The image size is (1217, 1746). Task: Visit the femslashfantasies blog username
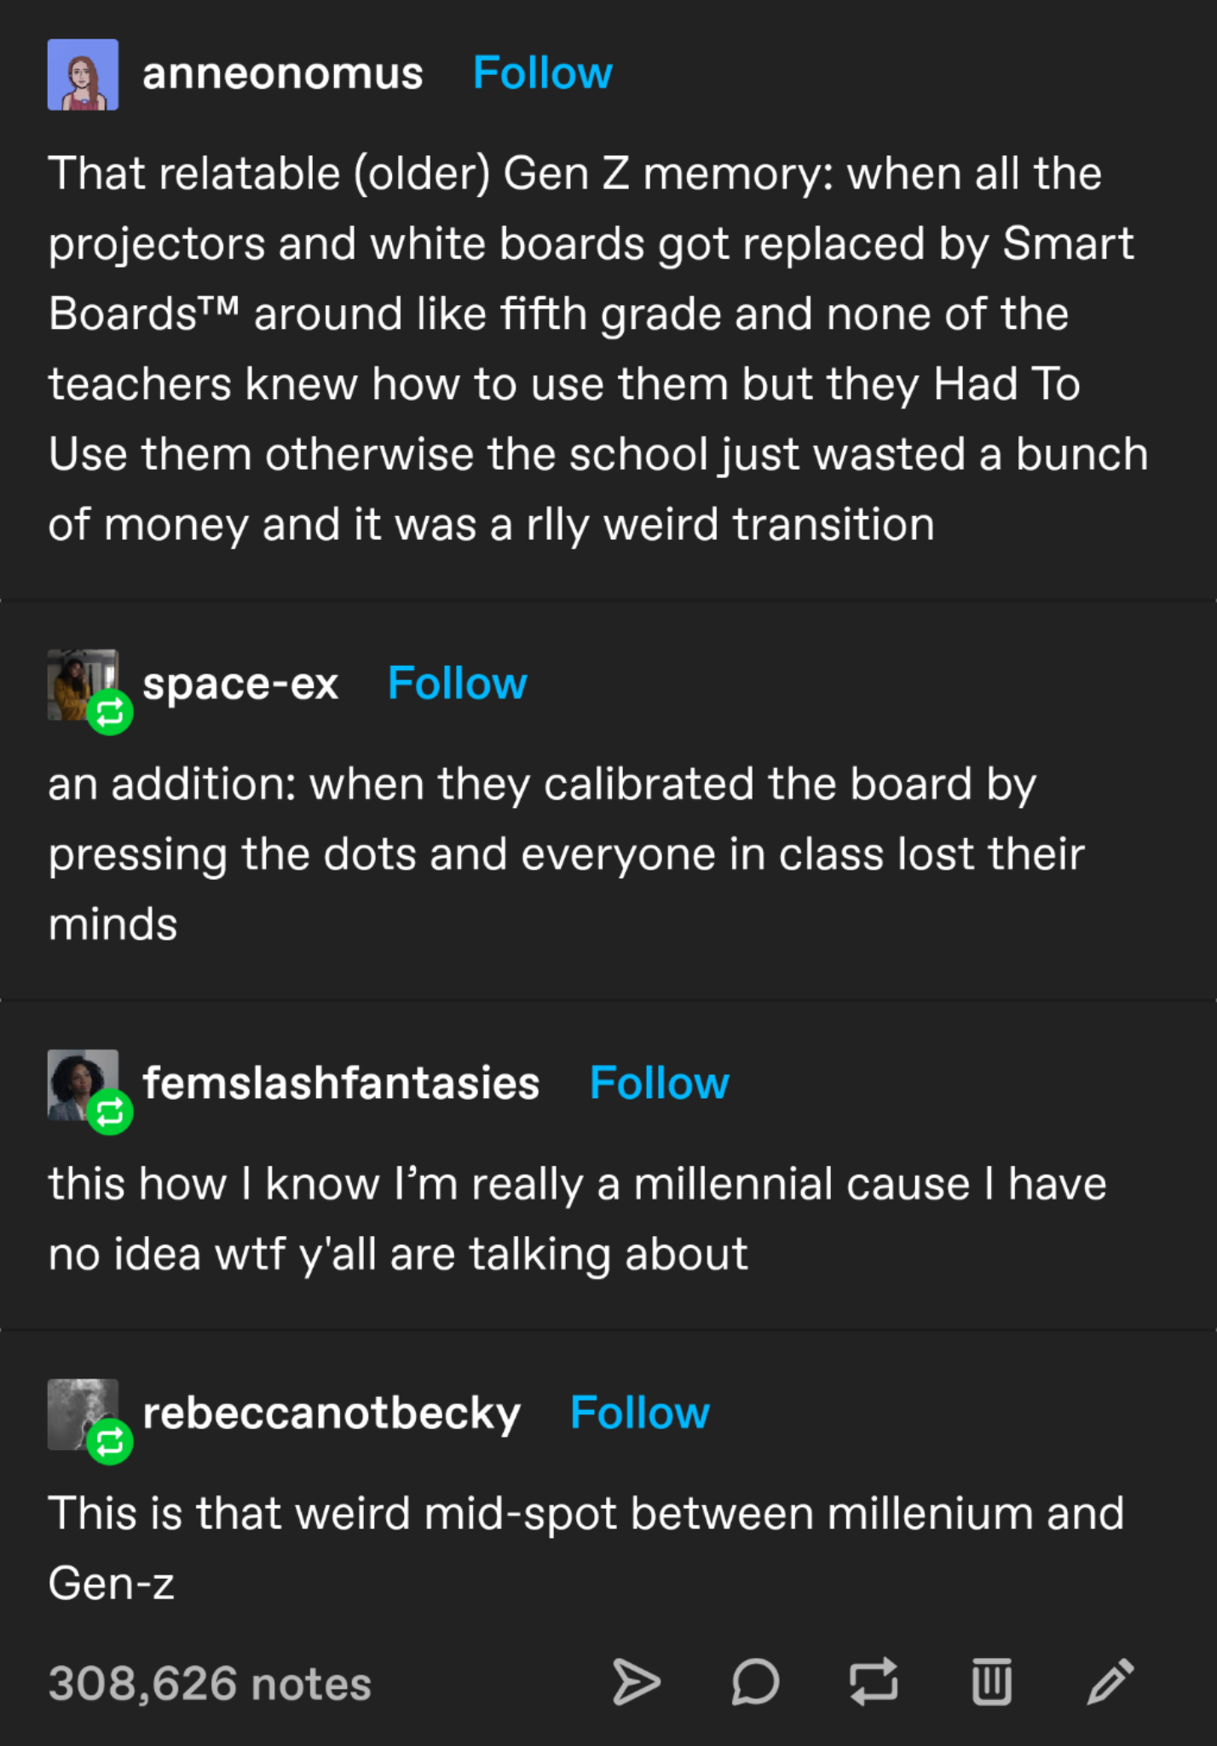(x=341, y=1084)
